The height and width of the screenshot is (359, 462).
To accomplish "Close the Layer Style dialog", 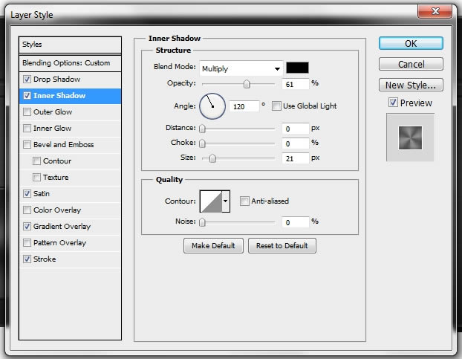I will click(x=435, y=11).
